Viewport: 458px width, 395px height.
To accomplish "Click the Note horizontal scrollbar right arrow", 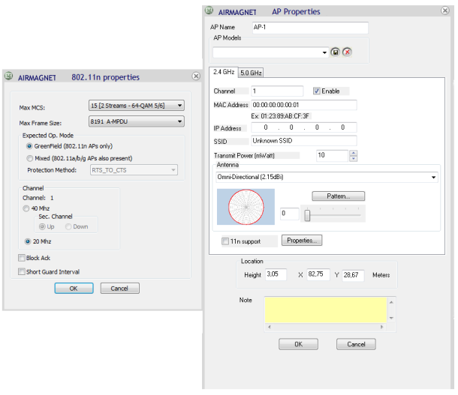I will pyautogui.click(x=381, y=327).
